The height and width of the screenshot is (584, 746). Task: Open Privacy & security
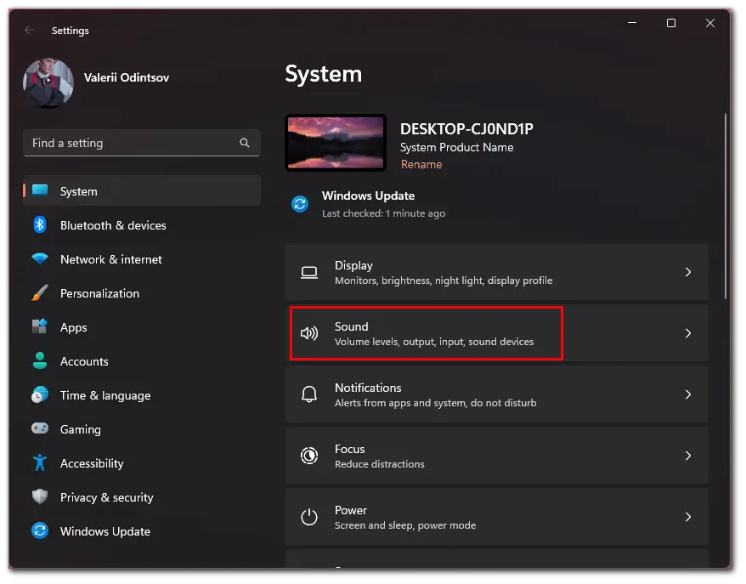tap(142, 497)
